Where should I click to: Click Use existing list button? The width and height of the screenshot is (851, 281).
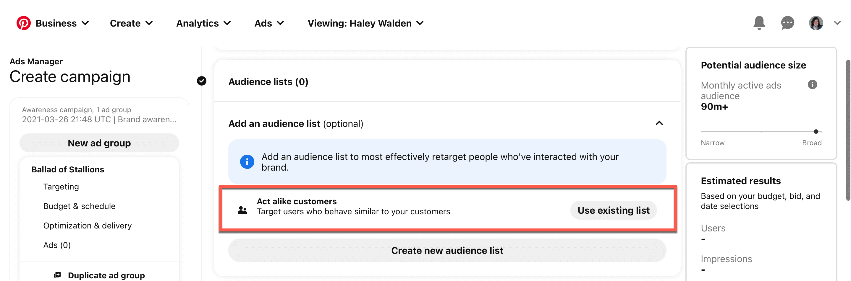[613, 210]
